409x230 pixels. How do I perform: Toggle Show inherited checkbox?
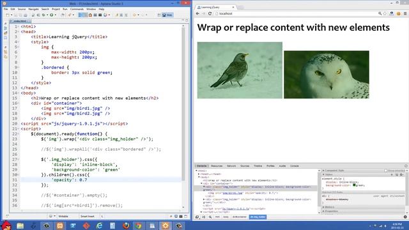point(385,171)
